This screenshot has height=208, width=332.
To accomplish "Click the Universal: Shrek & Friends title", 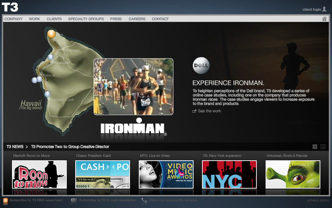I will pyautogui.click(x=287, y=156).
